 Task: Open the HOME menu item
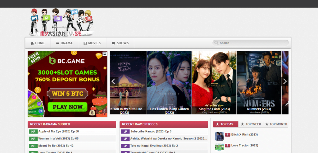38,43
